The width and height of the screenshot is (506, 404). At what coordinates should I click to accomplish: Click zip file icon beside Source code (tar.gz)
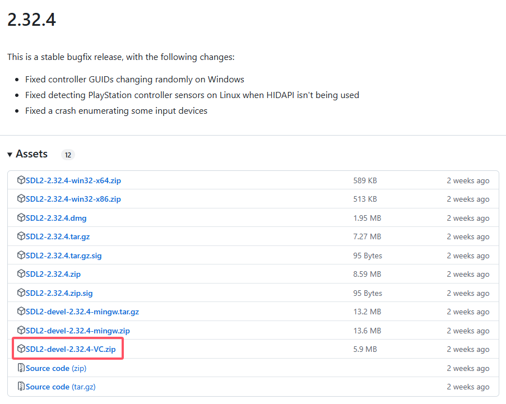tap(21, 386)
